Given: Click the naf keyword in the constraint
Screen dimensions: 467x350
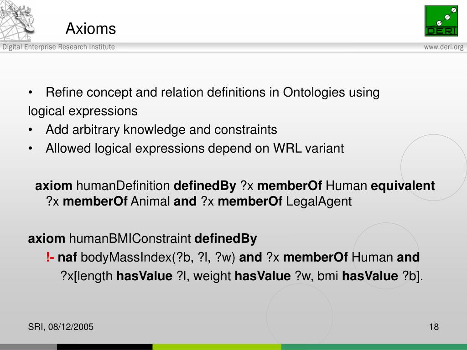Looking at the screenshot, I should [x=67, y=257].
